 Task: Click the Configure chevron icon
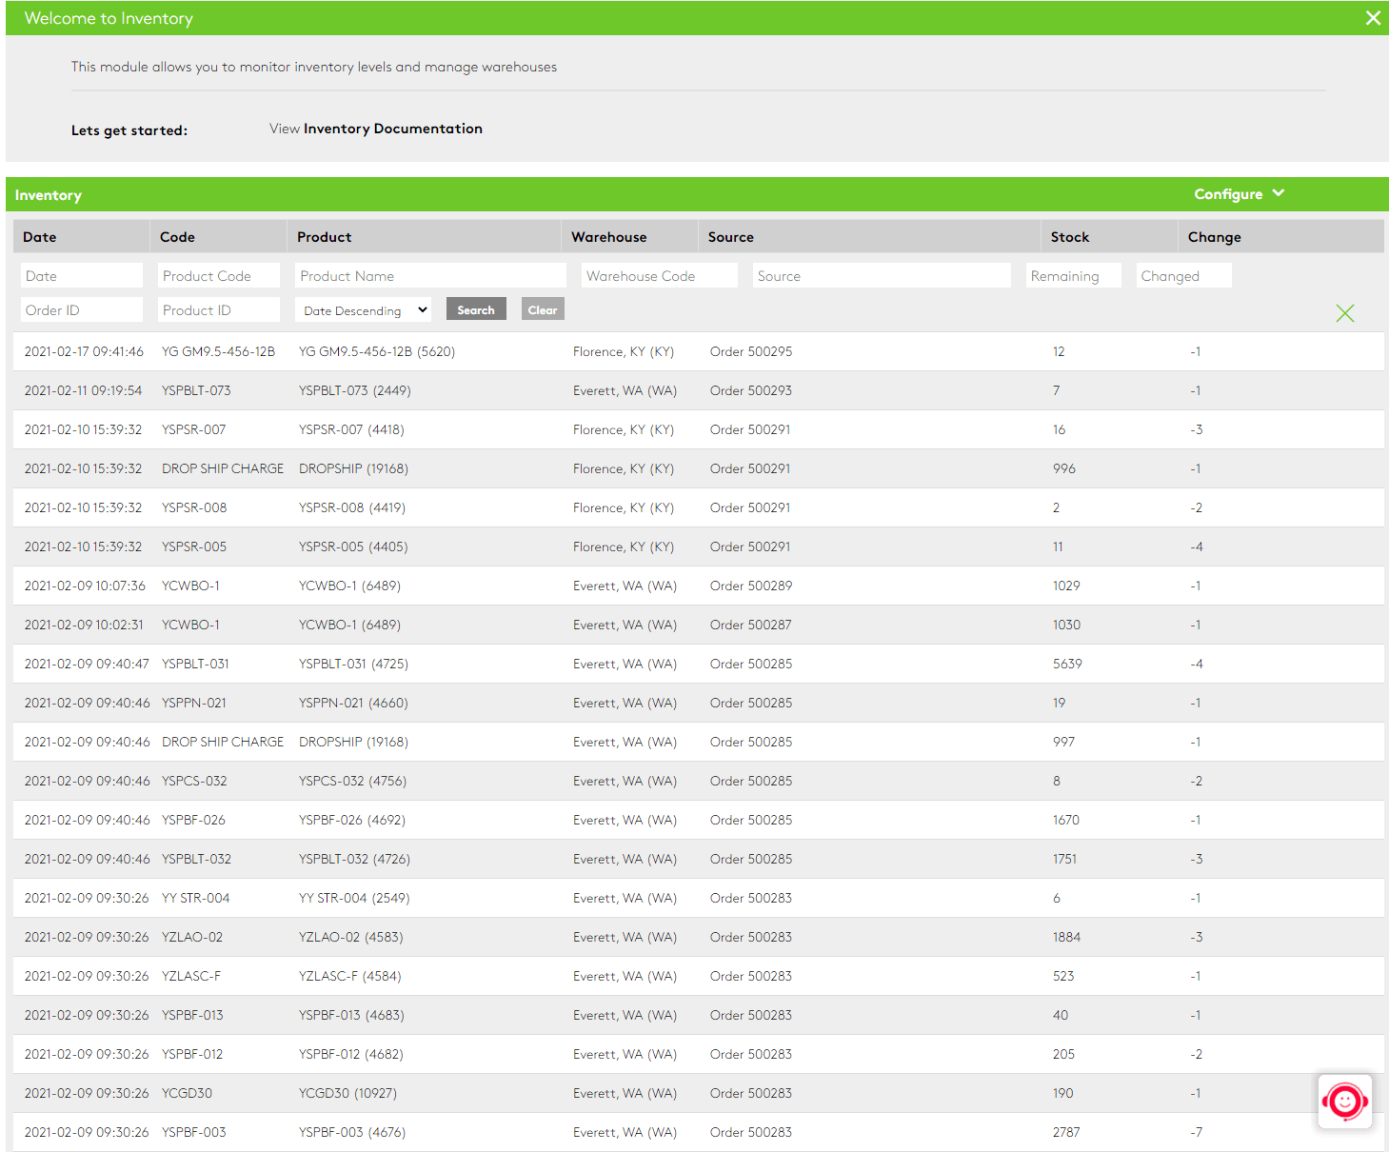point(1280,193)
